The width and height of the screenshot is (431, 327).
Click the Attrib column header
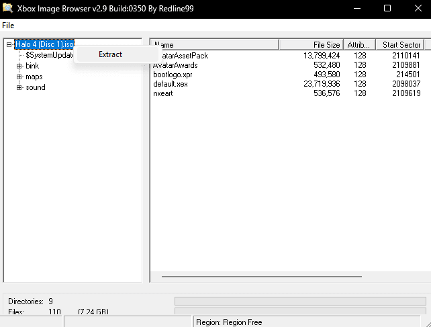(x=360, y=44)
